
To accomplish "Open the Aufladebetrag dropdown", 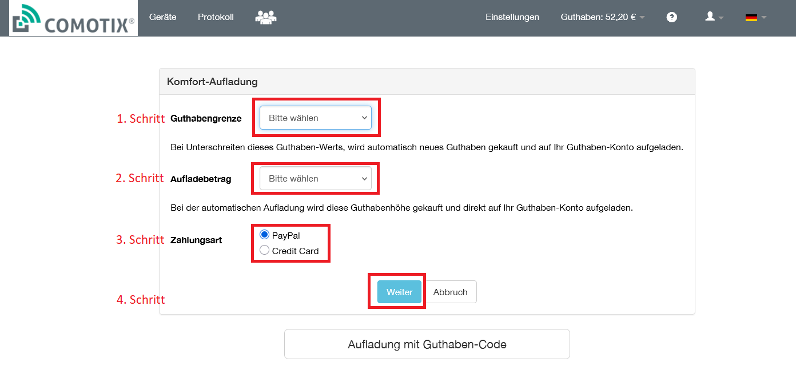I will pos(316,179).
